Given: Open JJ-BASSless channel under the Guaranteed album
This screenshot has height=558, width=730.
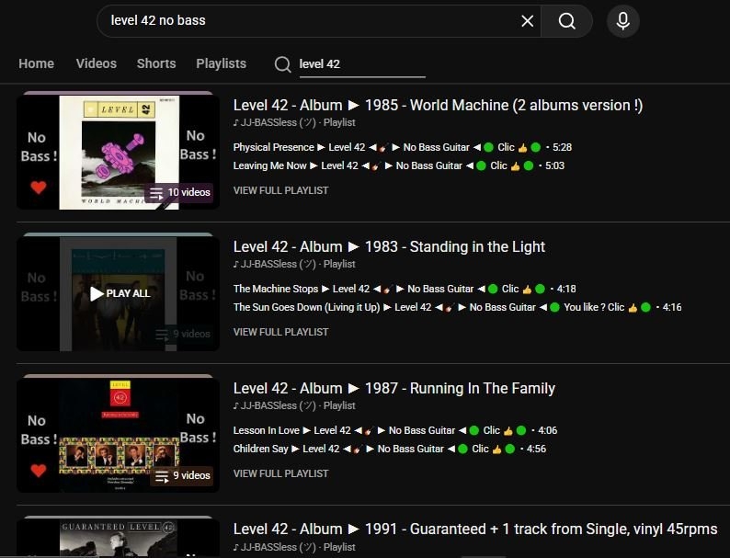Looking at the screenshot, I should (x=278, y=547).
